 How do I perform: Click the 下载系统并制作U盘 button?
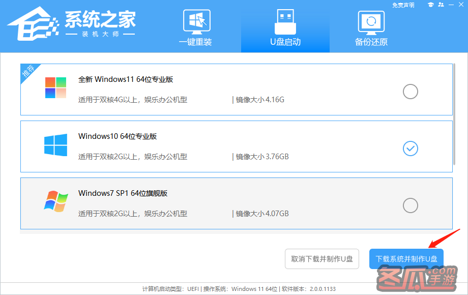click(x=406, y=259)
